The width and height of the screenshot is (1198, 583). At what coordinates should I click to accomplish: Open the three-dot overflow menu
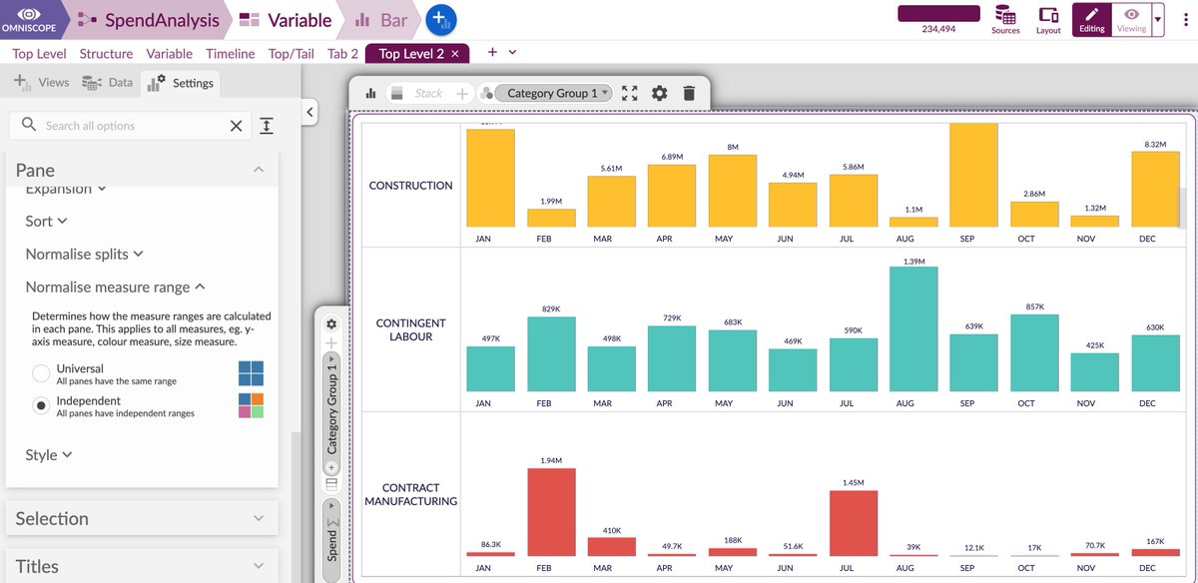1185,19
